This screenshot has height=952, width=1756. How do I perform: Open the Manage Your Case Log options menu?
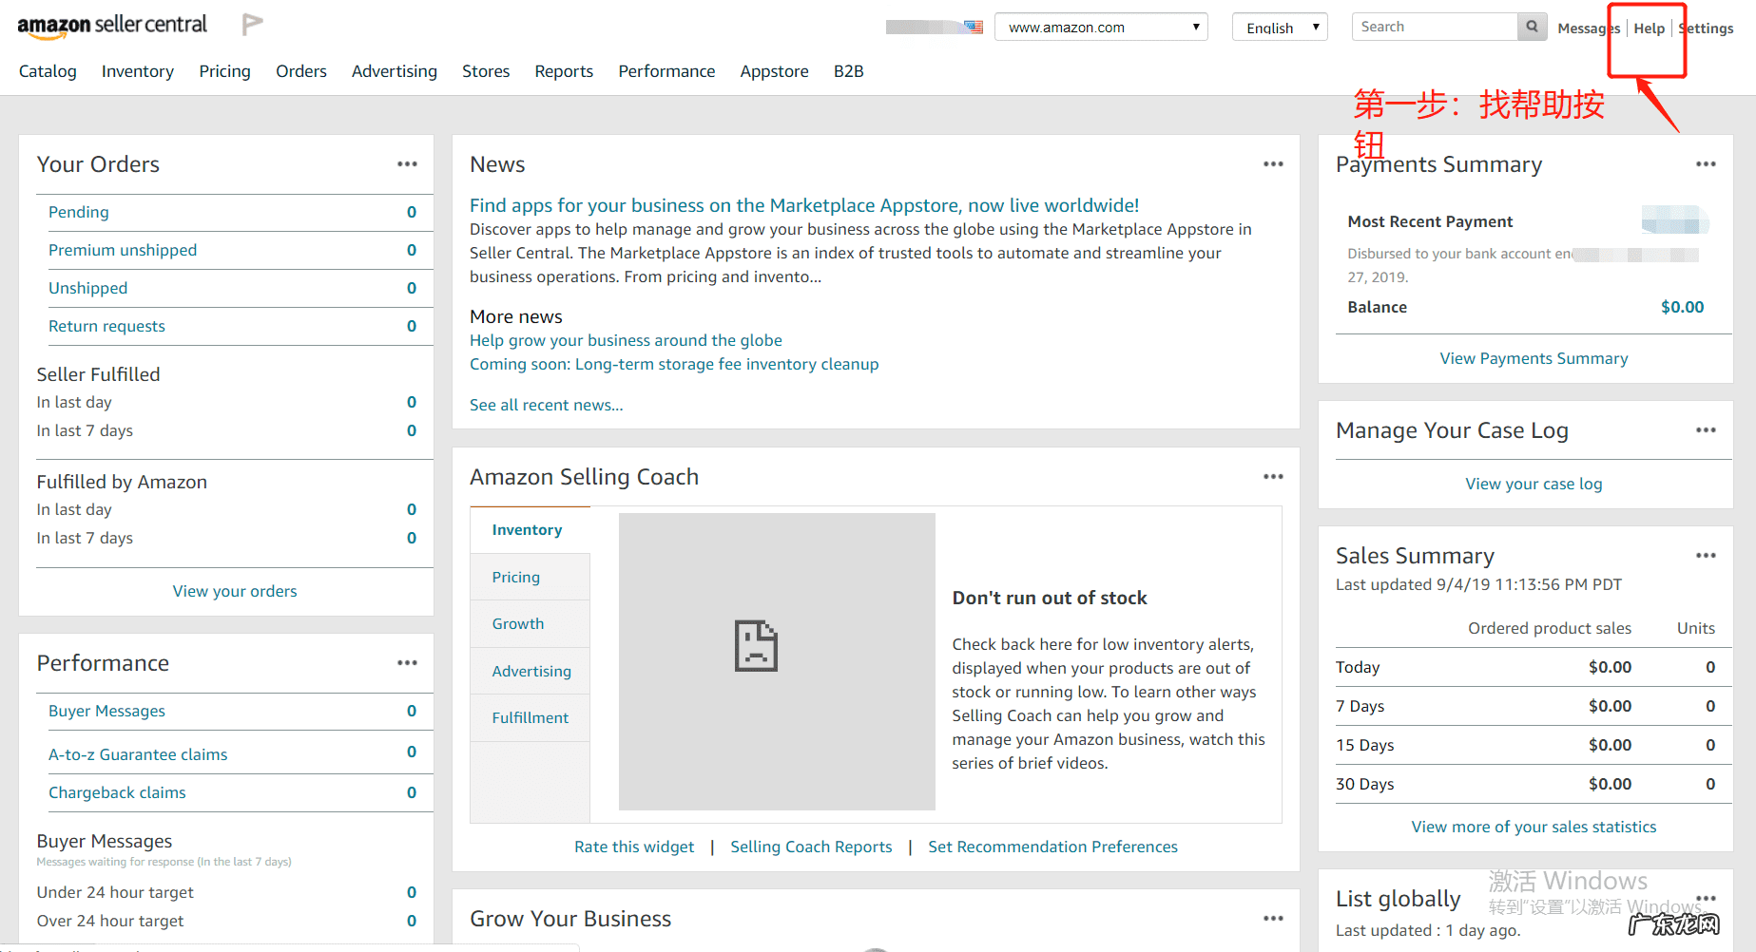1706,430
